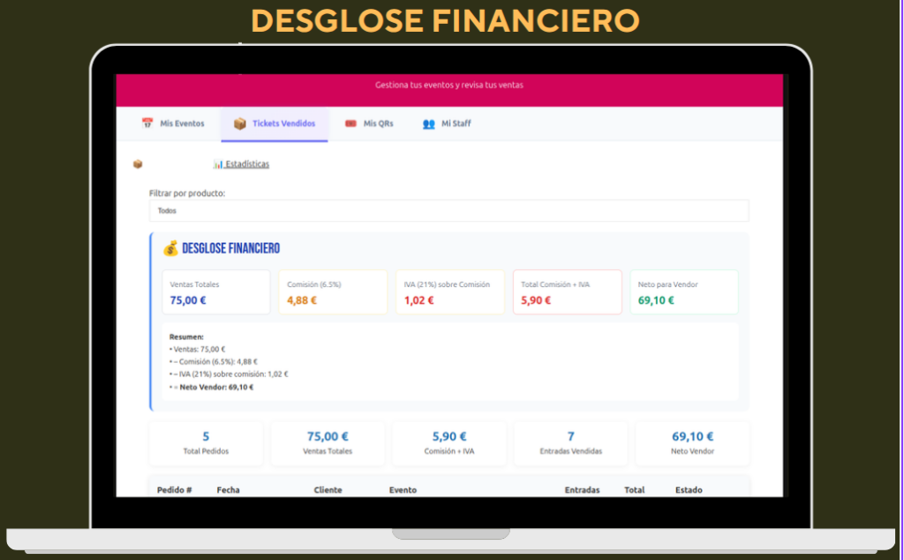Click the Total Pedidos stat box
The height and width of the screenshot is (560, 904).
tap(206, 443)
